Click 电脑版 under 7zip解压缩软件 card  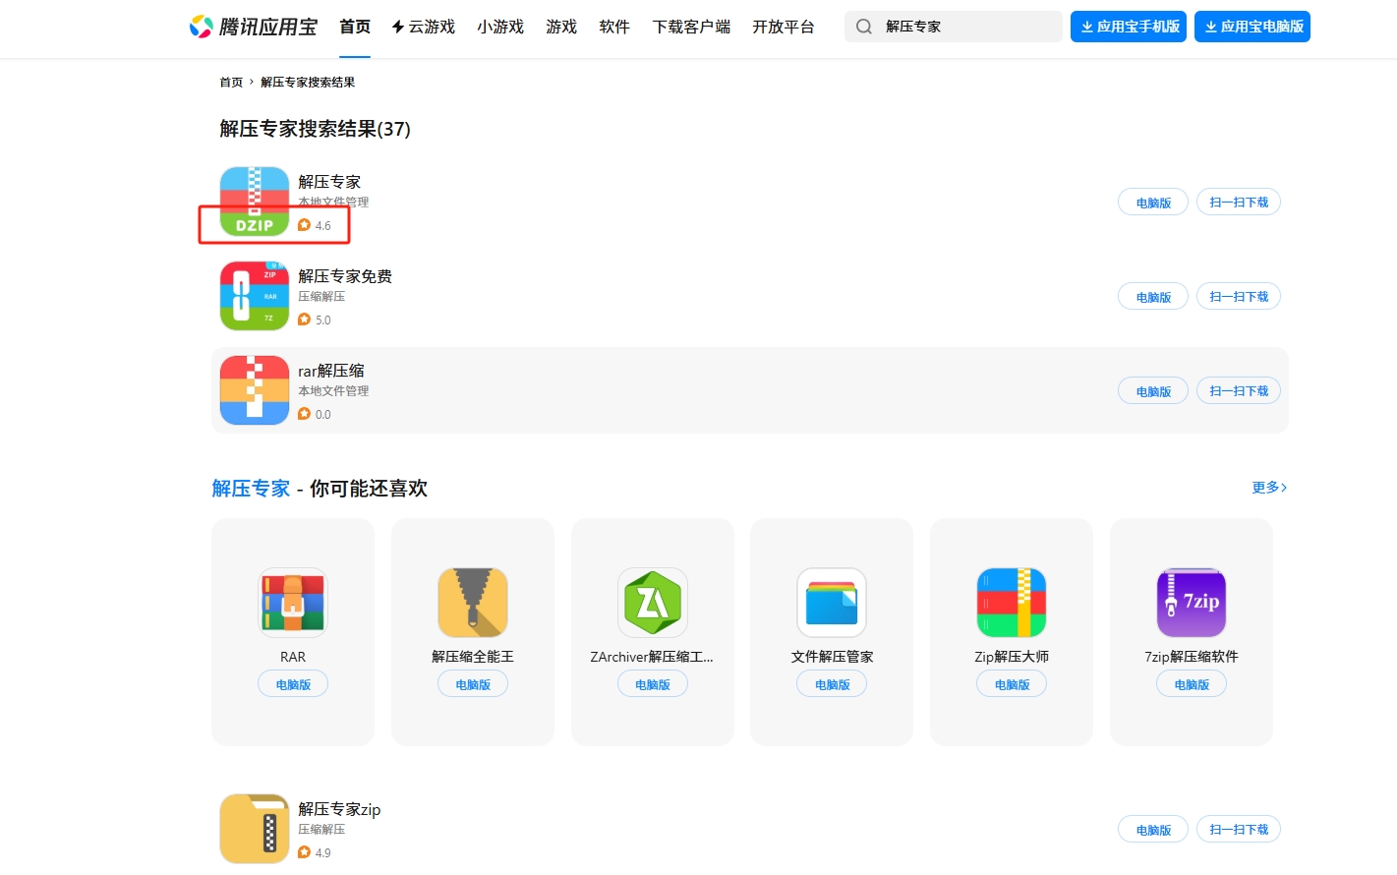(x=1192, y=684)
